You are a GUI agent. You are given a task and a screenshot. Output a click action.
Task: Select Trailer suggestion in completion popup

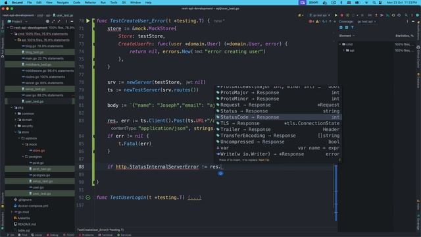click(278, 130)
